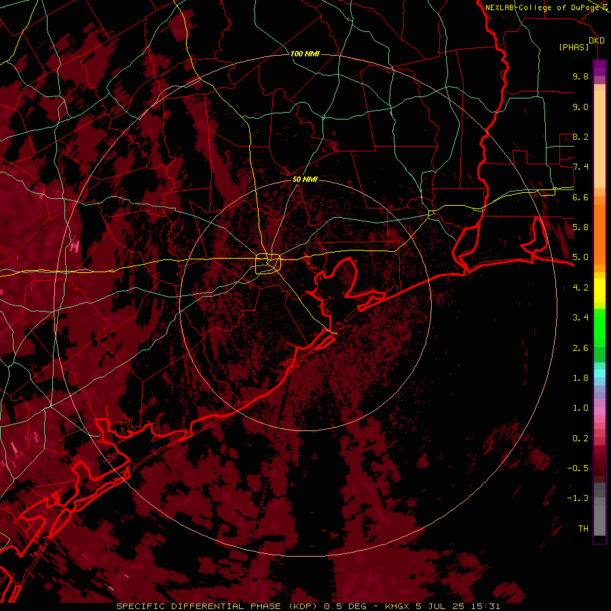The height and width of the screenshot is (611, 611).
Task: Click the yellow segment of the color bar
Action: 599,291
